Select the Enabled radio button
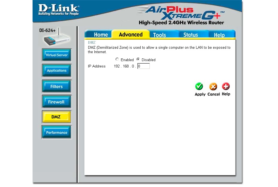This screenshot has width=278, height=187. [117, 59]
